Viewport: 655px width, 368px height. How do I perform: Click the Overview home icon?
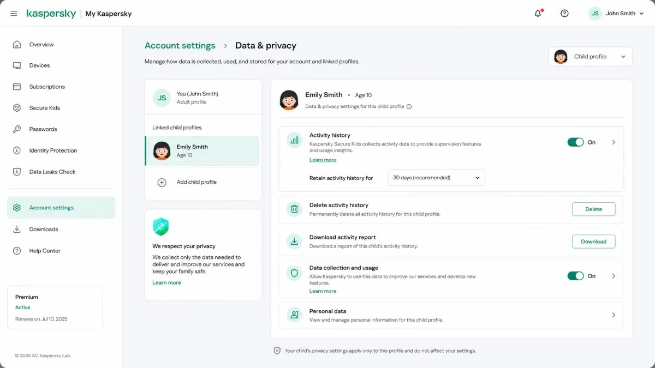point(17,45)
